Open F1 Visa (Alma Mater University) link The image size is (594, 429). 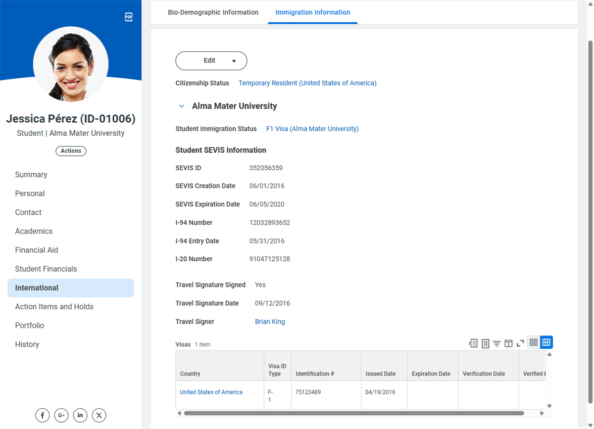click(x=312, y=129)
